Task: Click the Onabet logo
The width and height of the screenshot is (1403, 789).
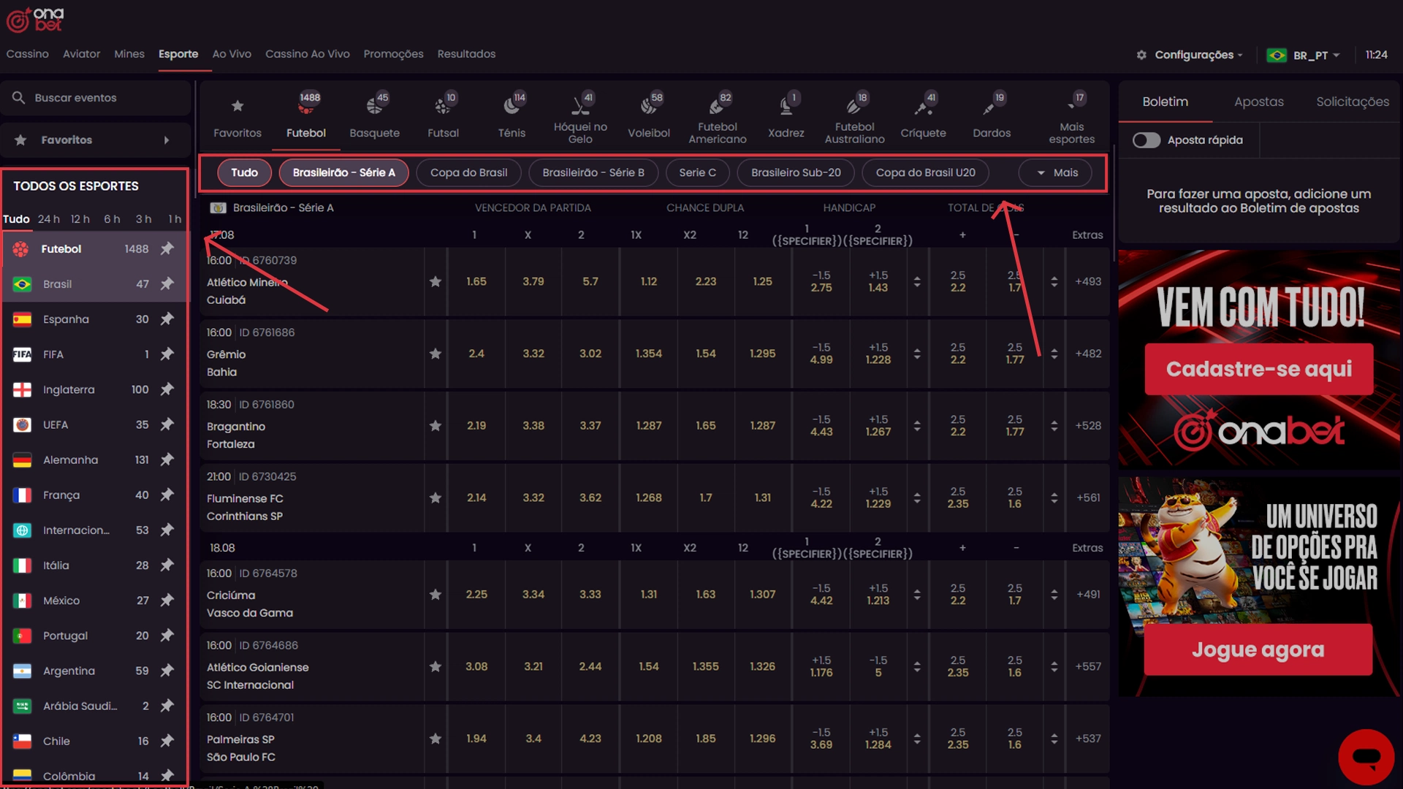Action: tap(35, 20)
